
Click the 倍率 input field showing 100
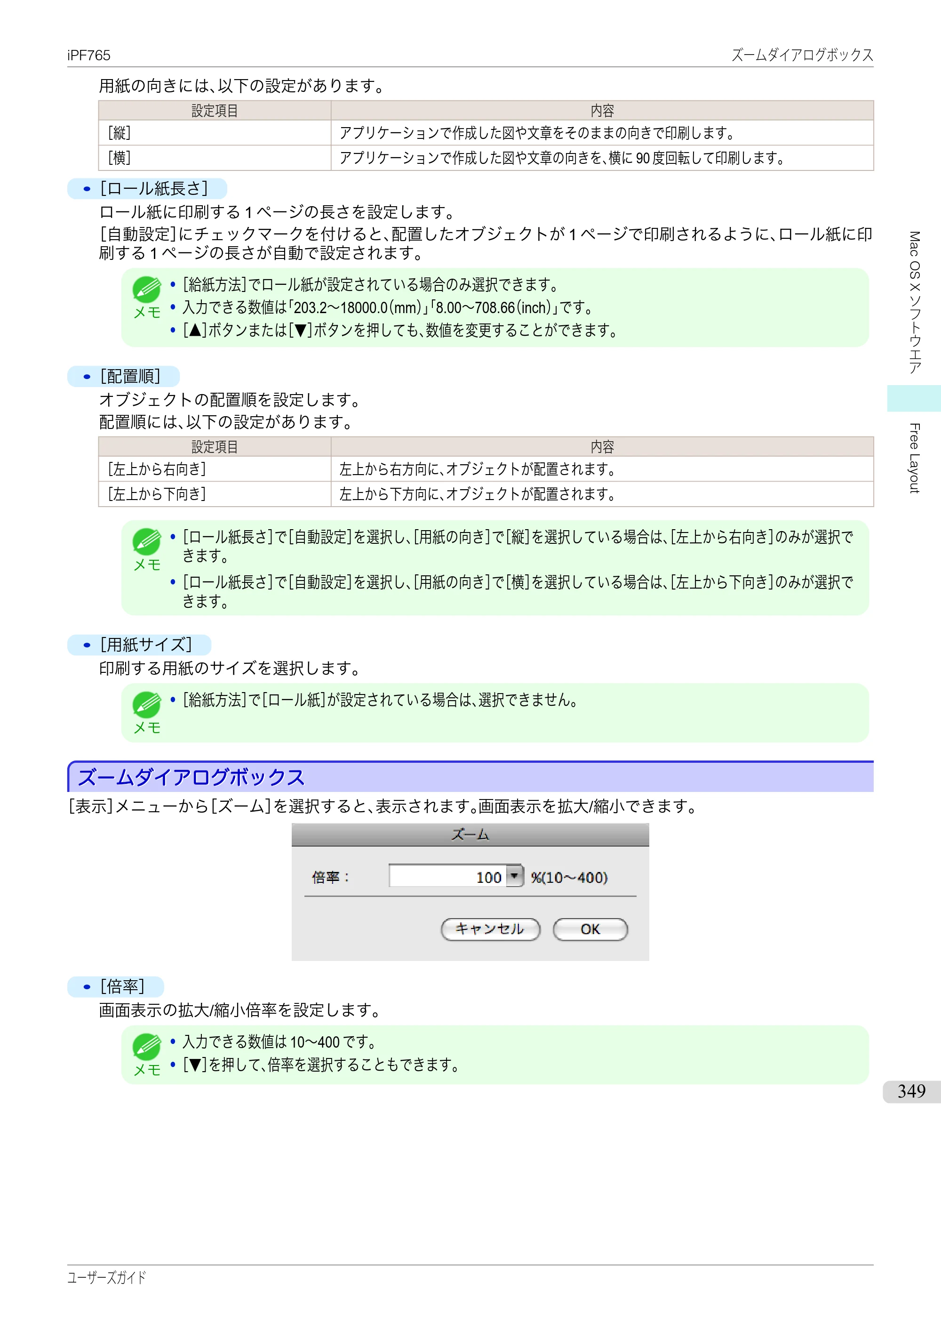pos(447,876)
